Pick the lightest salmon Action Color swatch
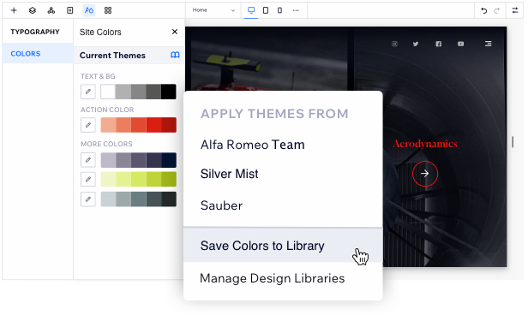Image resolution: width=528 pixels, height=315 pixels. [x=108, y=125]
